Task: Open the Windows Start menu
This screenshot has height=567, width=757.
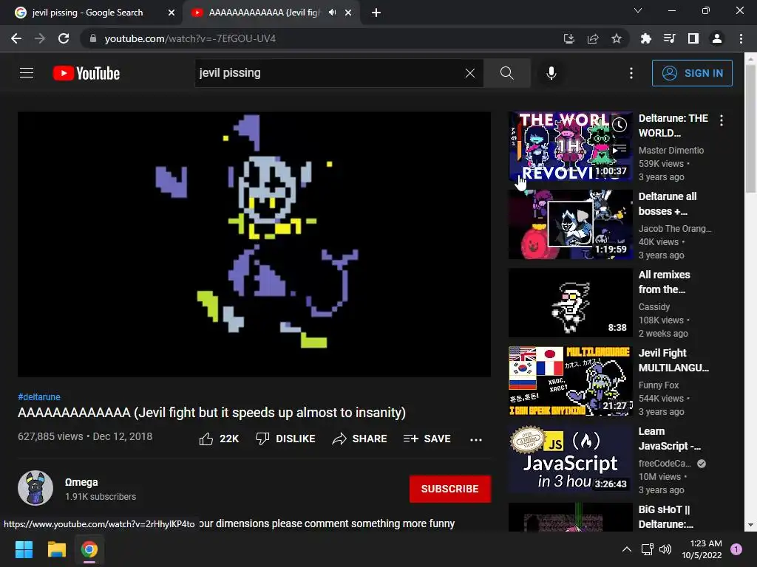Action: (24, 549)
